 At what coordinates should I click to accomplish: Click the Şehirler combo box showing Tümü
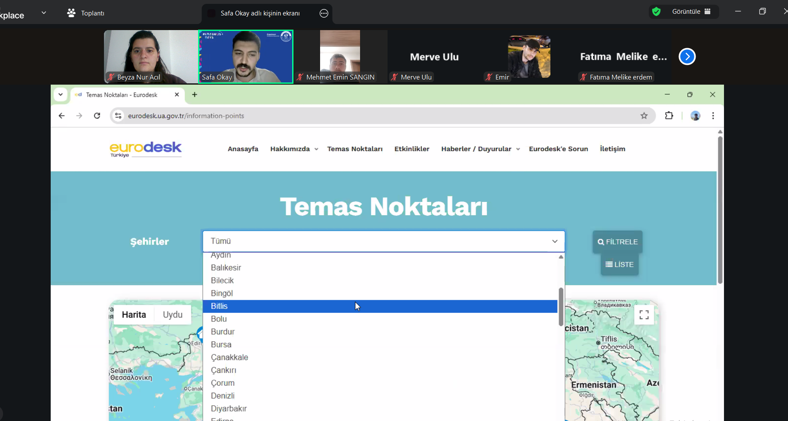coord(383,241)
